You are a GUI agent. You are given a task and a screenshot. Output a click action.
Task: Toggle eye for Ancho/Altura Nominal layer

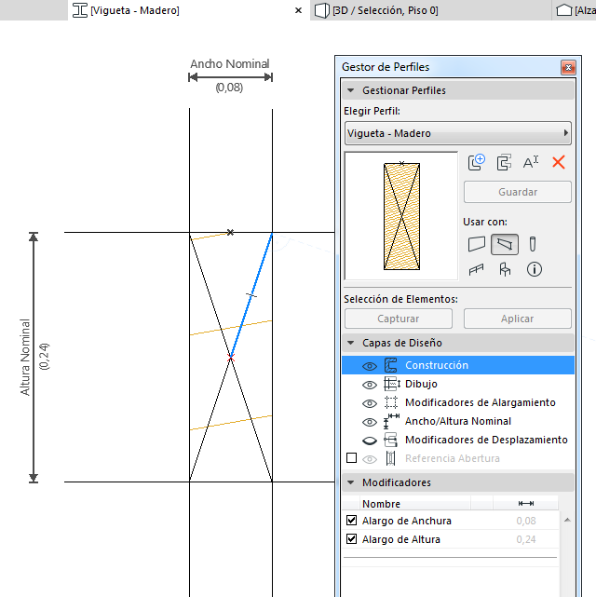coord(369,422)
